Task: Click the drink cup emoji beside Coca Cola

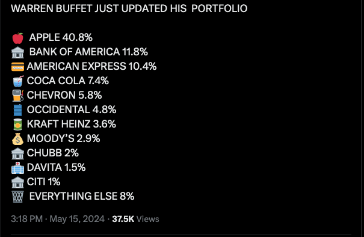Action: point(18,81)
